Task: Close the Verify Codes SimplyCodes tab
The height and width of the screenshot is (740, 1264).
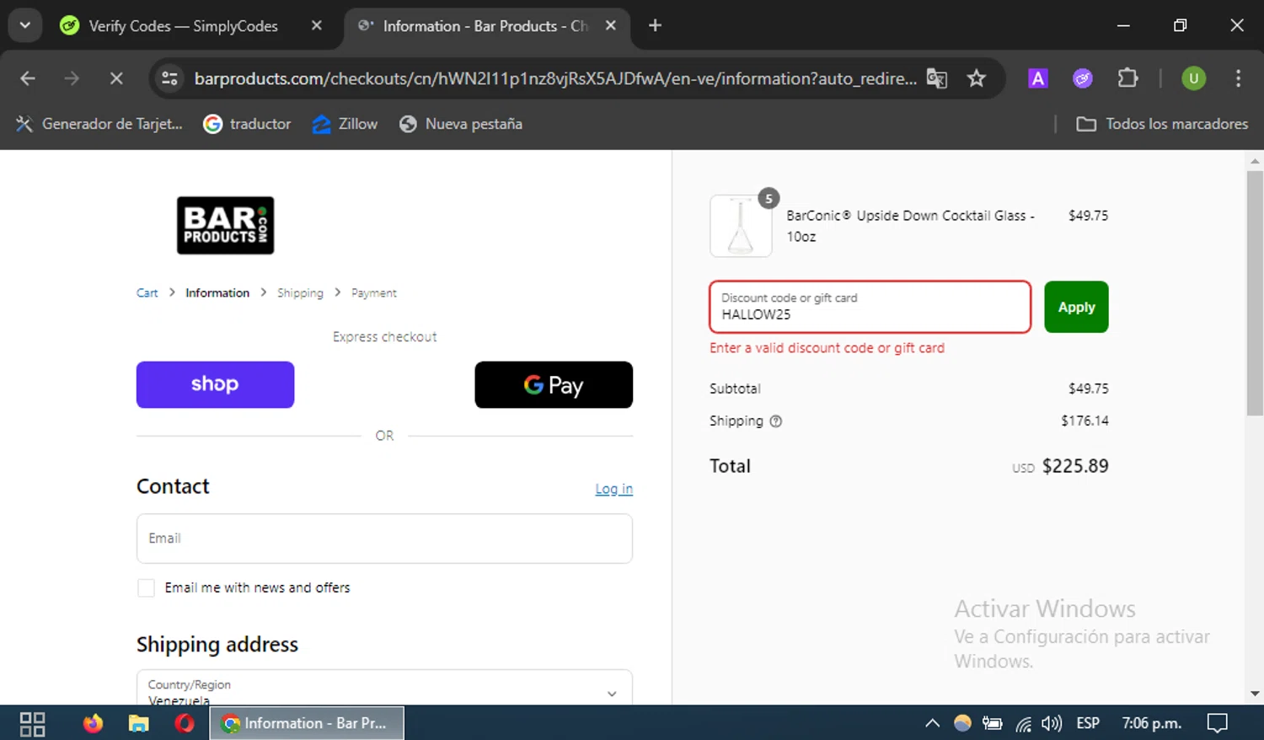Action: click(x=317, y=25)
